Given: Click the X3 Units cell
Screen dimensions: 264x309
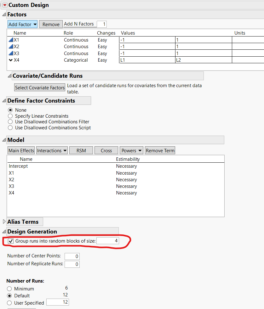Looking at the screenshot, I should pos(248,53).
